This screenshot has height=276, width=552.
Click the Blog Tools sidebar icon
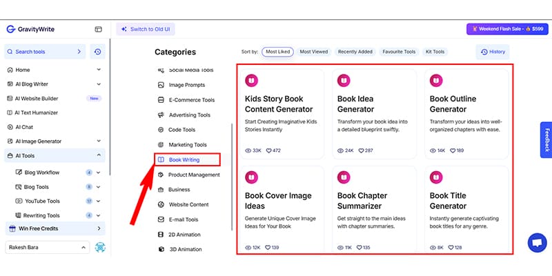18,187
